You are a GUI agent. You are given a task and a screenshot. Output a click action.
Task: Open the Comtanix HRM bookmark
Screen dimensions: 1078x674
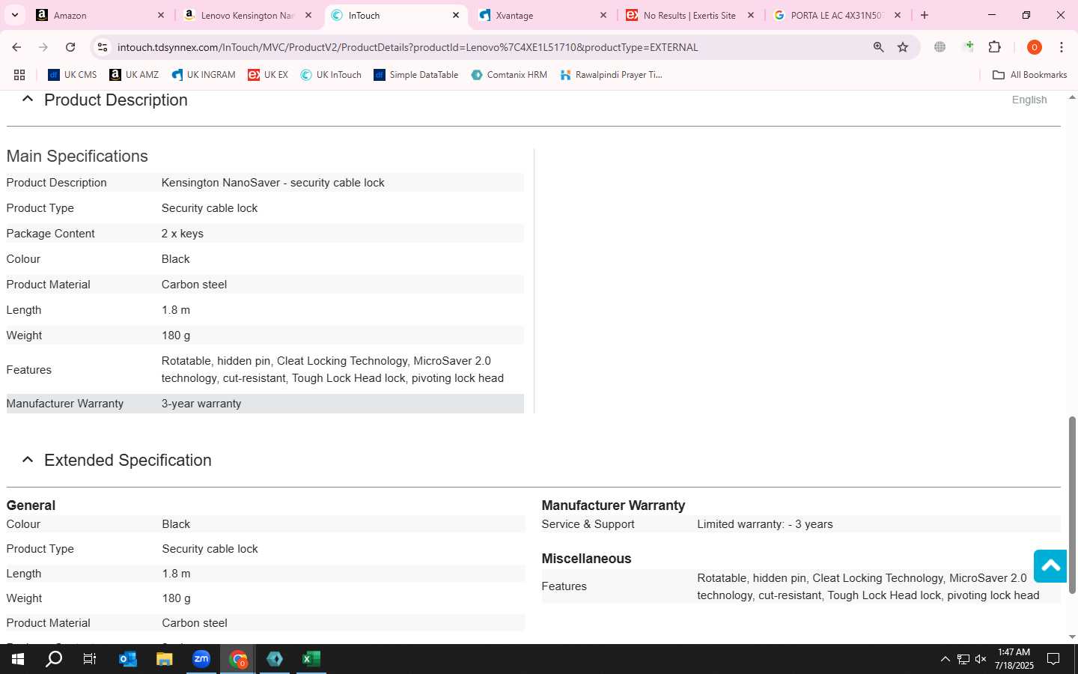pyautogui.click(x=509, y=75)
